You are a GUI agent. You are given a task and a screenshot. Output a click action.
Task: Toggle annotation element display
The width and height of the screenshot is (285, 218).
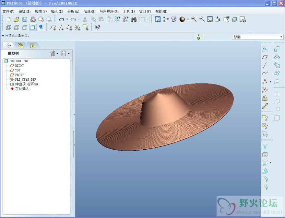(x=85, y=28)
